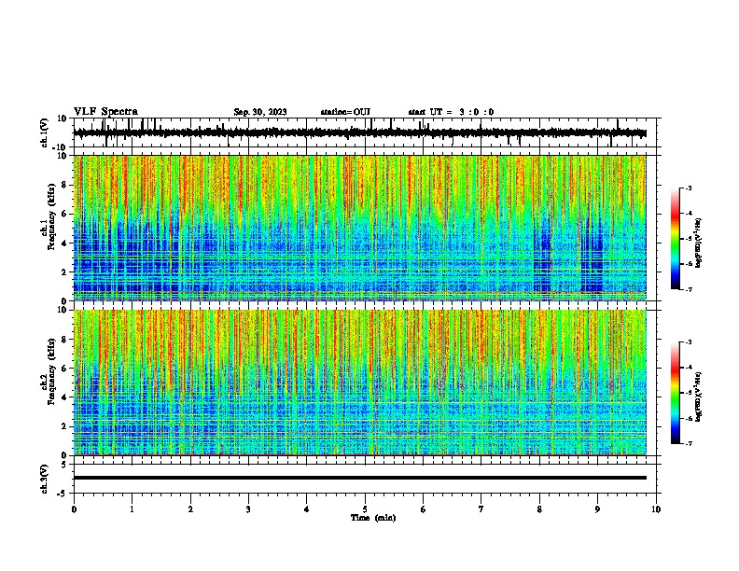This screenshot has width=739, height=571.
Task: Click the time axis tick label "7"
Action: click(481, 509)
